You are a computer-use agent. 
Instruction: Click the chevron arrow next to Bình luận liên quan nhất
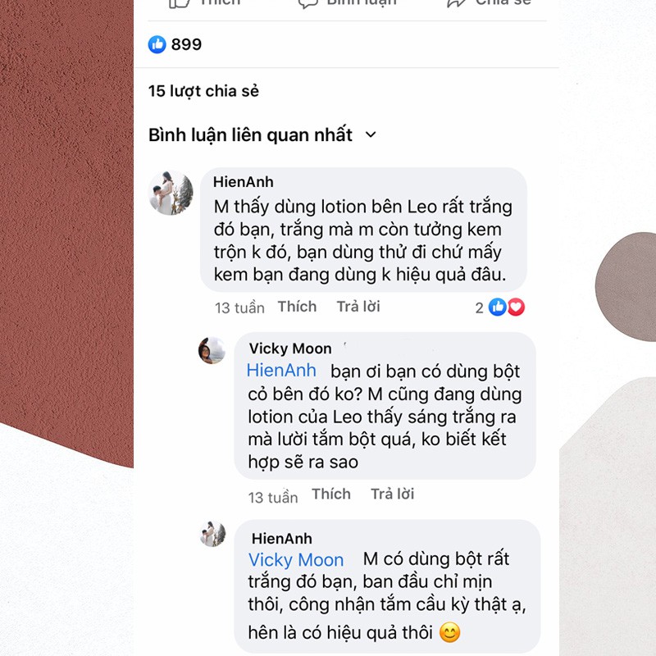(x=371, y=134)
